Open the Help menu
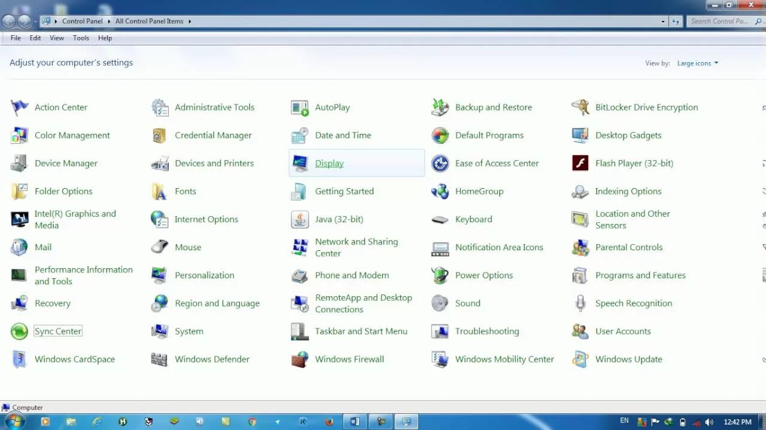766x430 pixels. tap(105, 38)
